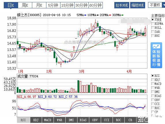Select the EXPMA main indicator

153,24
